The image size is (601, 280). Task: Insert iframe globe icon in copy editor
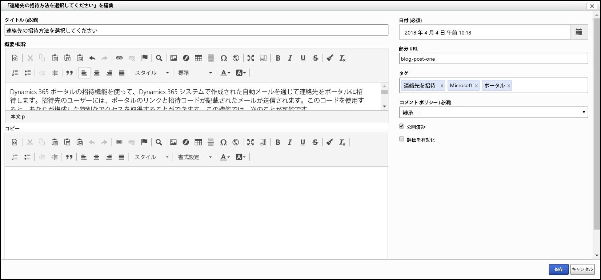[236, 142]
